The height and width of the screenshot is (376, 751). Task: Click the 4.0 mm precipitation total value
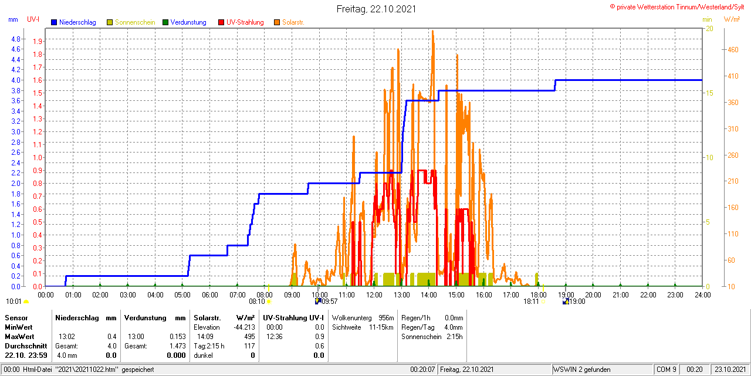pyautogui.click(x=67, y=355)
